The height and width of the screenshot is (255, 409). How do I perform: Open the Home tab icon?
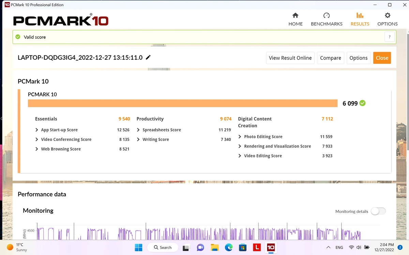click(x=296, y=16)
